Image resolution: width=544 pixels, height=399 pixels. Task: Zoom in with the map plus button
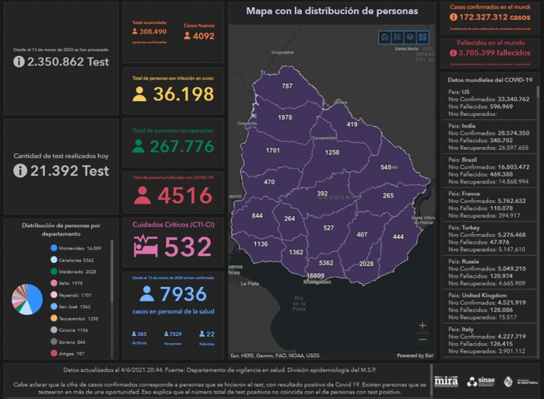pyautogui.click(x=422, y=326)
